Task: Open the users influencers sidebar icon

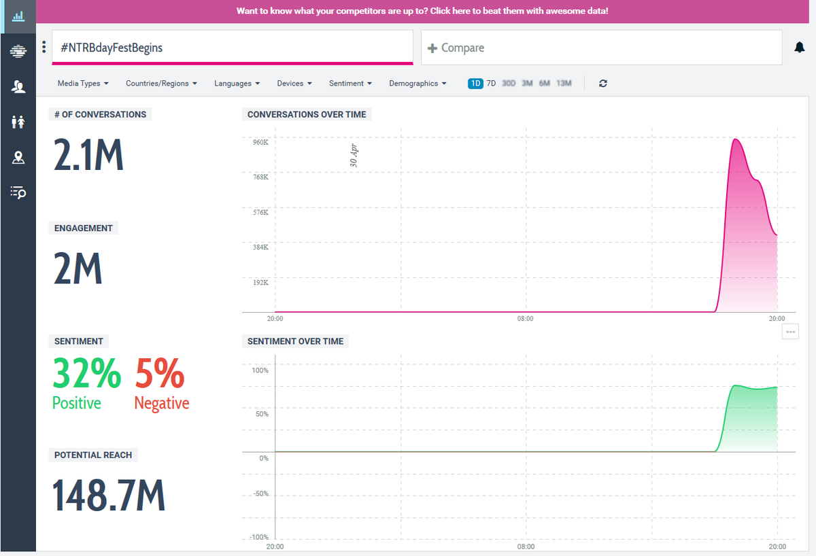Action: (x=18, y=86)
